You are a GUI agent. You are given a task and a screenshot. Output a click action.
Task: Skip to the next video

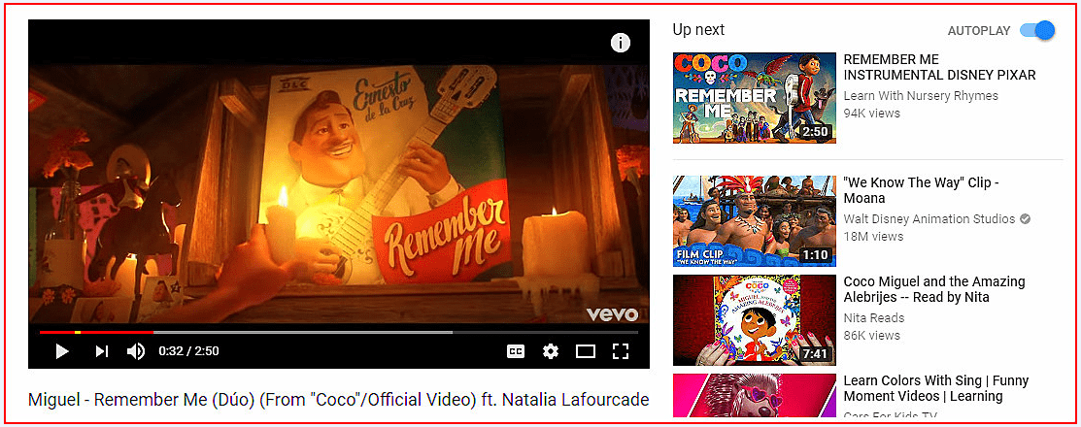point(102,351)
